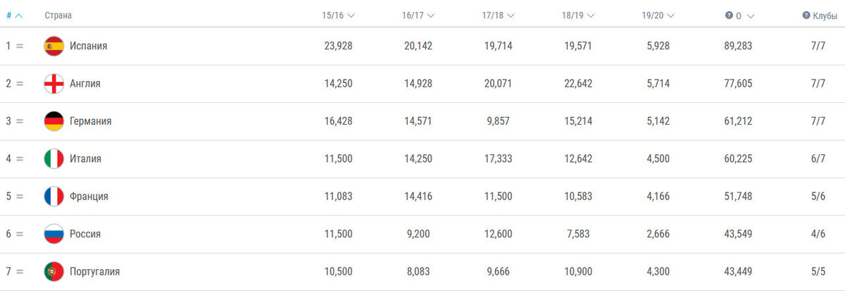Viewport: 845px width, 291px height.
Task: Sort by the 15/16 season column
Action: coord(338,16)
